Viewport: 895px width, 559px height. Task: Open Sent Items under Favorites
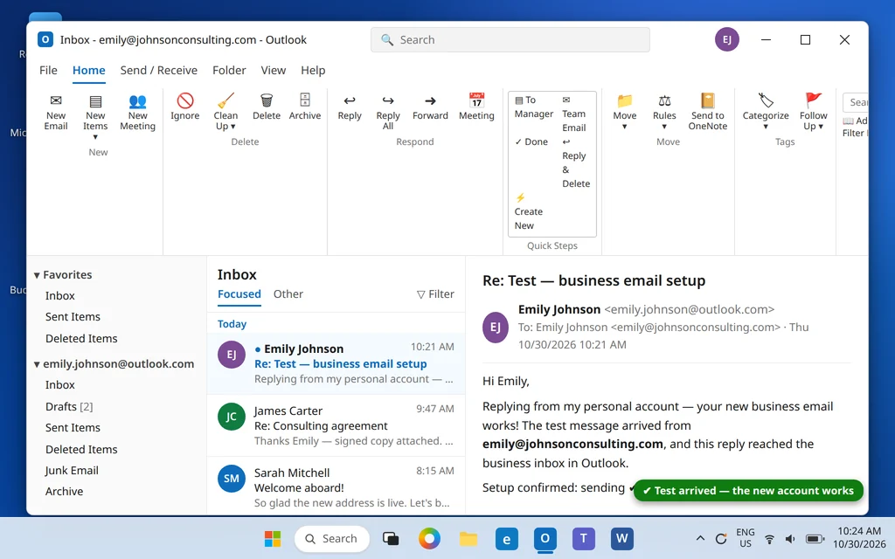[x=73, y=316]
